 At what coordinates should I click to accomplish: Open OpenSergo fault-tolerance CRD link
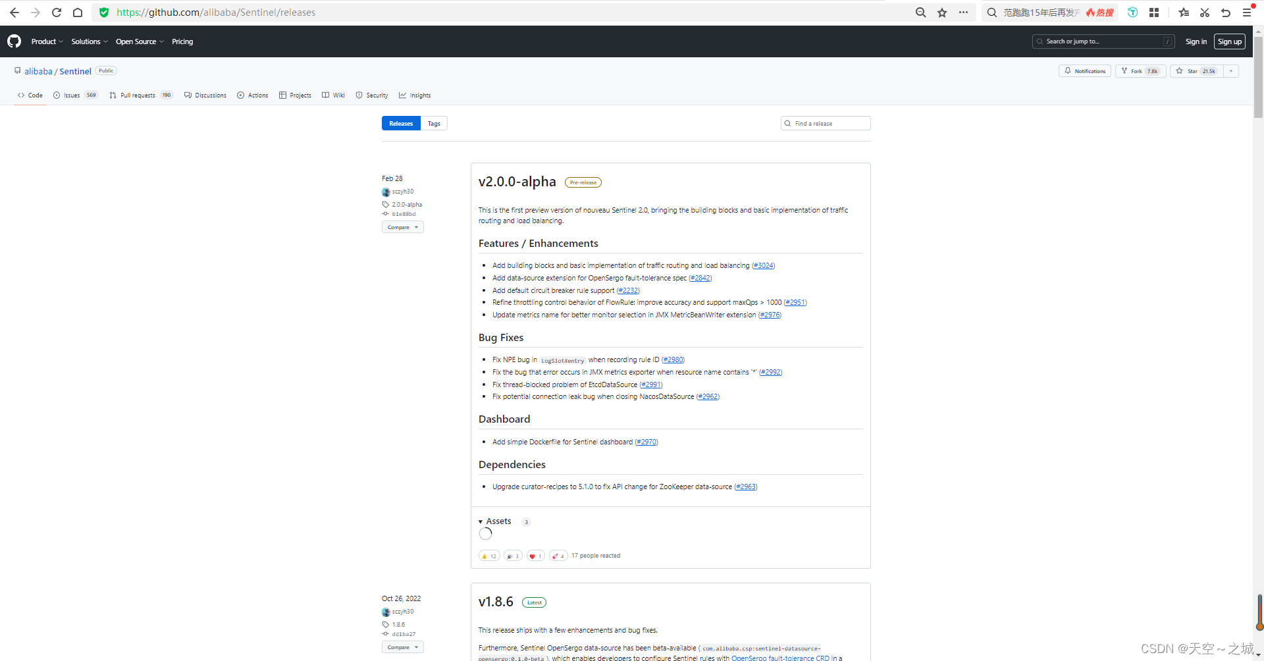(780, 658)
